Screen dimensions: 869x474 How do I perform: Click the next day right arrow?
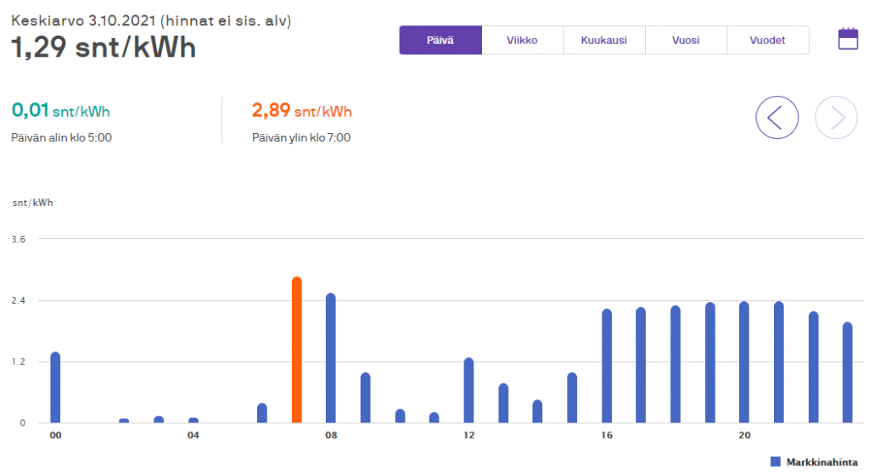836,118
